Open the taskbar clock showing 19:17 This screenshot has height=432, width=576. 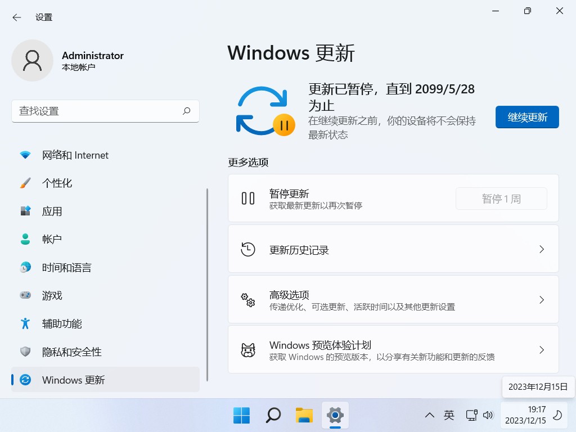click(x=526, y=415)
